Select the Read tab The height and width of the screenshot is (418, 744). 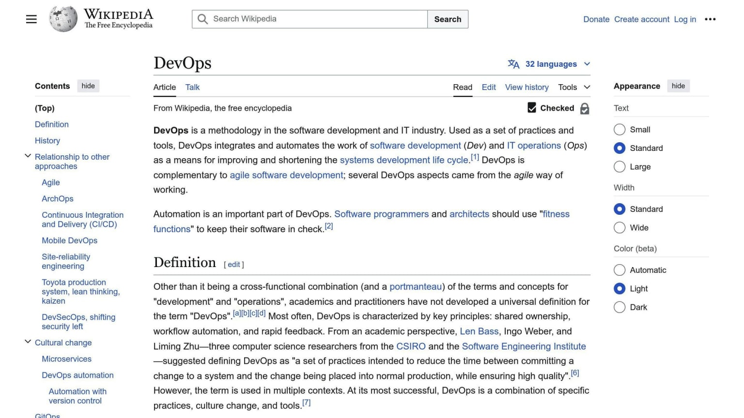point(463,87)
